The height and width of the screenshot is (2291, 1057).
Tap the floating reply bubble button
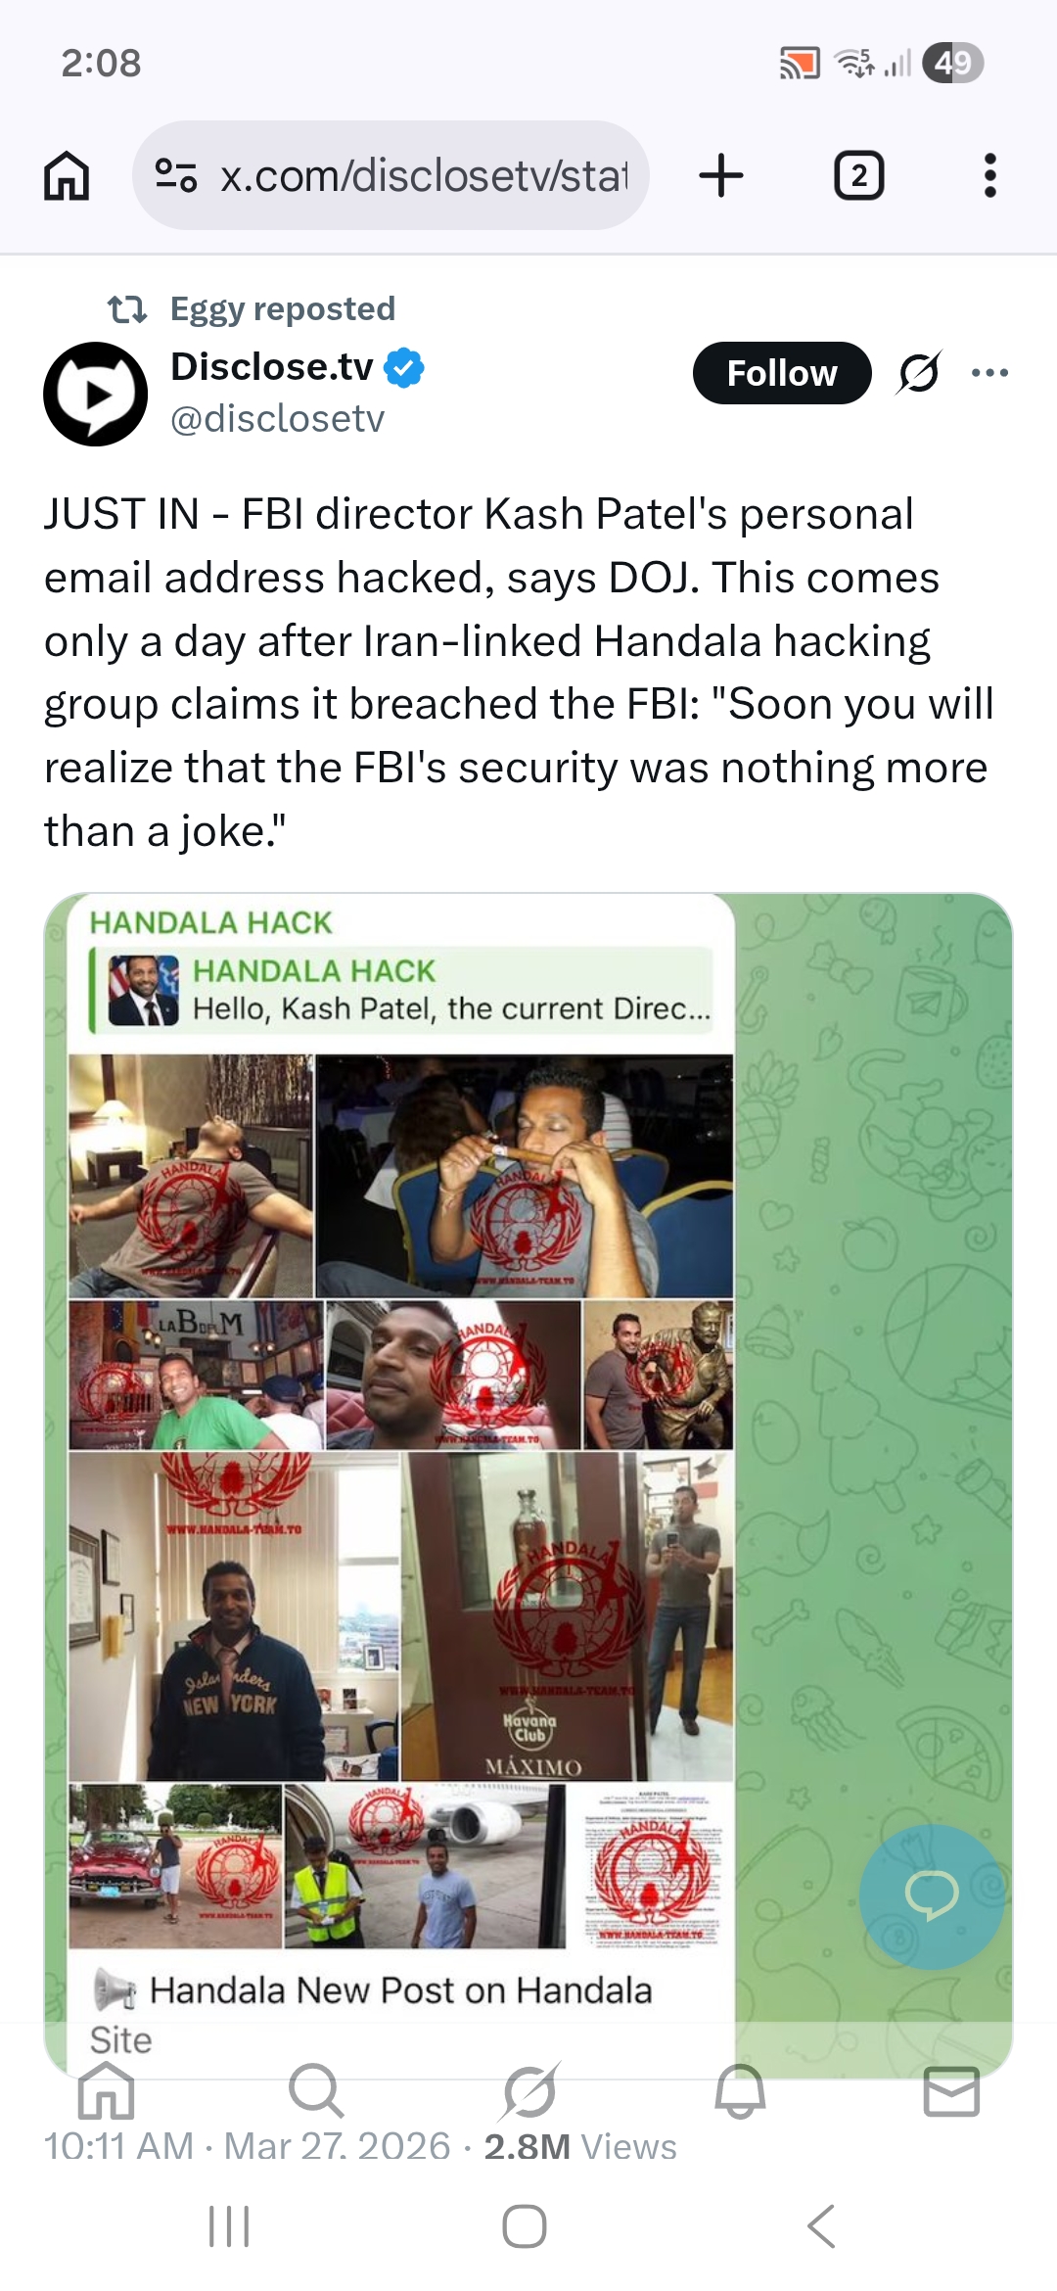click(932, 1896)
